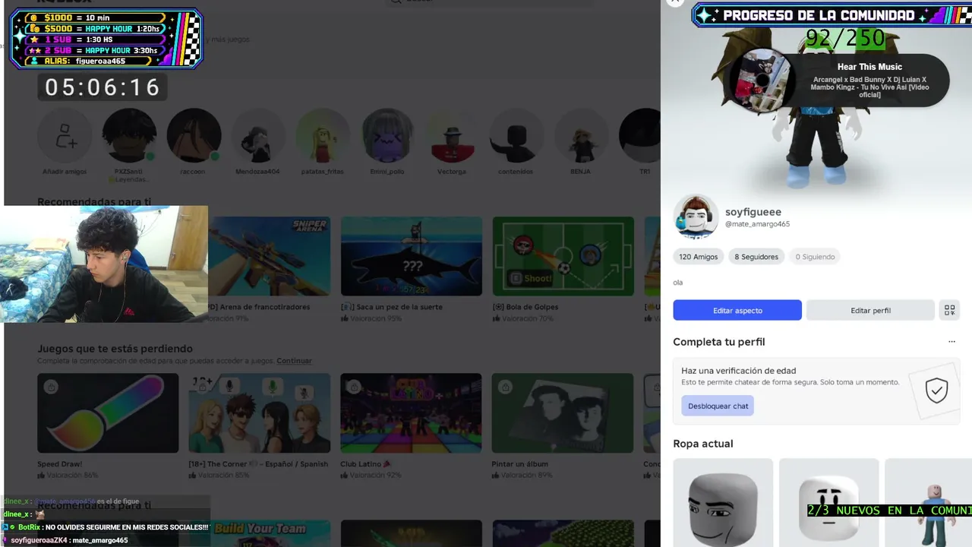Open the Pintar un álbum game thumbnail
Viewport: 972px width, 547px height.
click(x=563, y=413)
